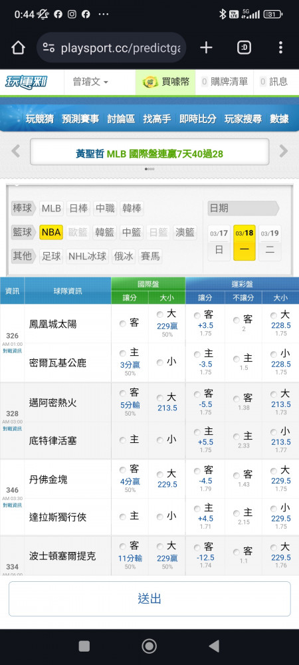Choose date 03/19 二

point(270,243)
